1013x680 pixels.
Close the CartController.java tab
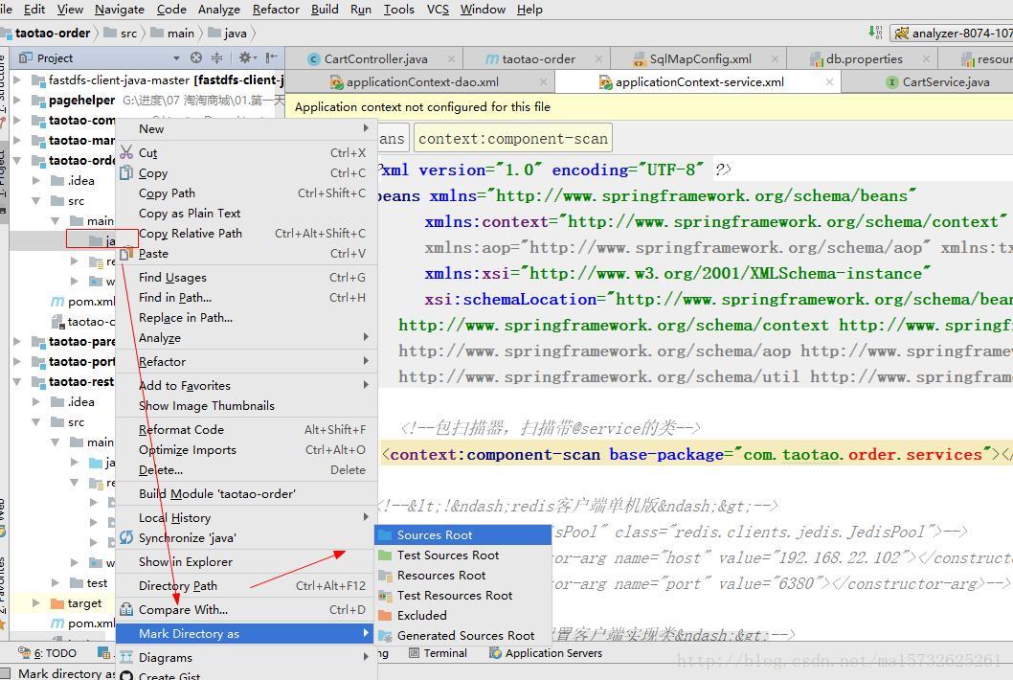(451, 58)
